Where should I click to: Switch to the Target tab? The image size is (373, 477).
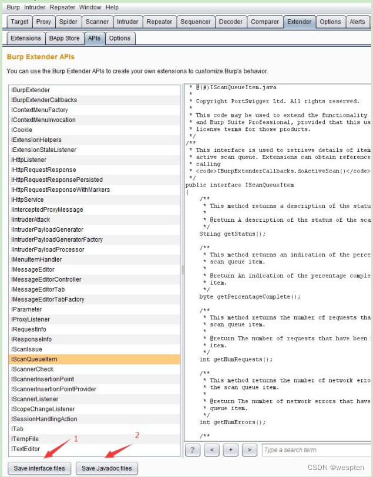tap(19, 22)
